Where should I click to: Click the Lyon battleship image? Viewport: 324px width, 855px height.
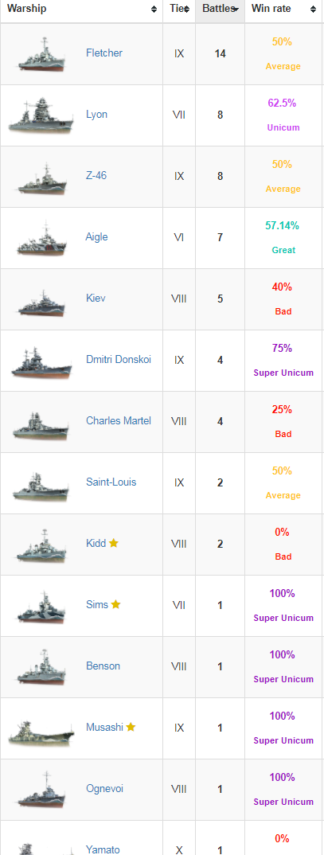[41, 115]
